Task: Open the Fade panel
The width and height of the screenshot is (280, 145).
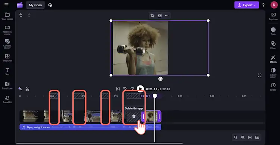Action: 273,31
